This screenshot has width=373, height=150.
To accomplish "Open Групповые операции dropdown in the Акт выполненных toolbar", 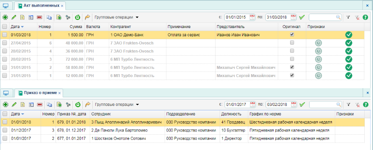I will pos(116,17).
